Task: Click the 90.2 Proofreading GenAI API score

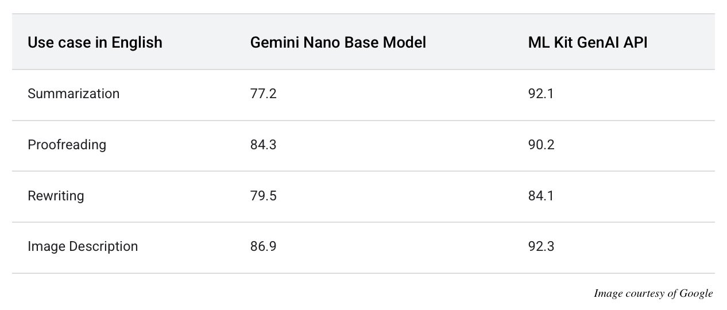Action: [x=541, y=145]
